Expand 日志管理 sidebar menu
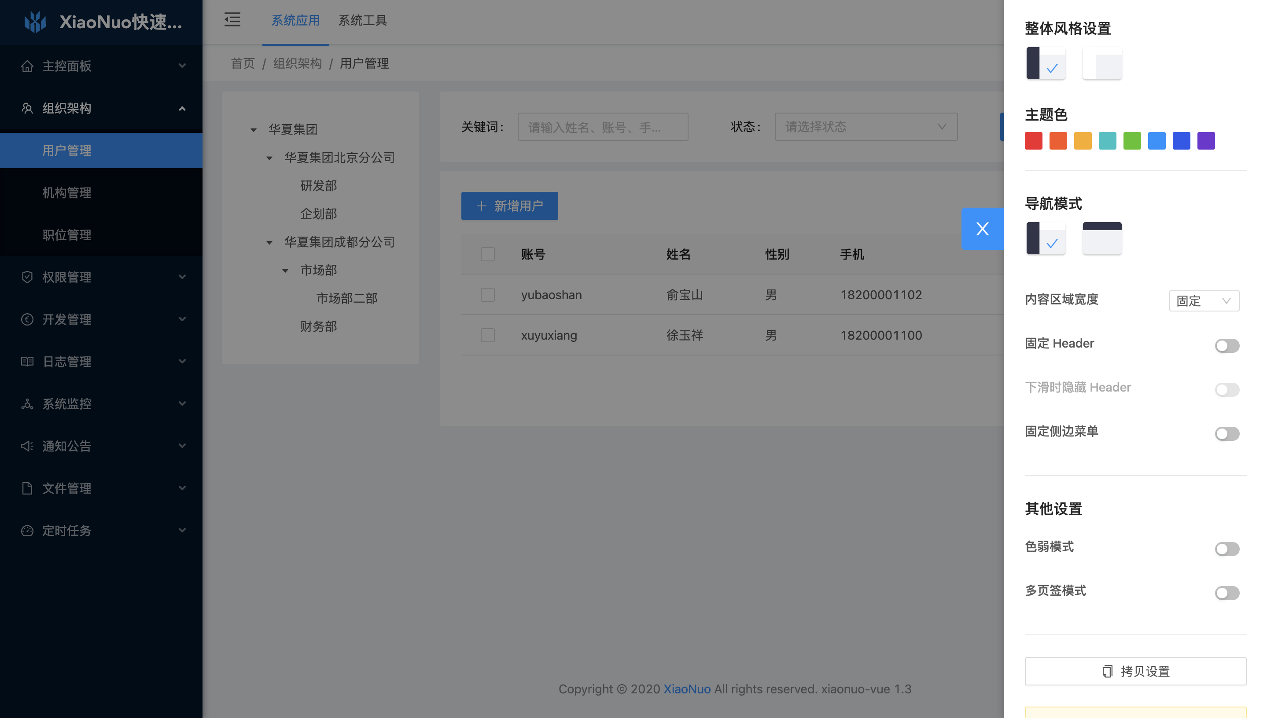 pos(101,362)
